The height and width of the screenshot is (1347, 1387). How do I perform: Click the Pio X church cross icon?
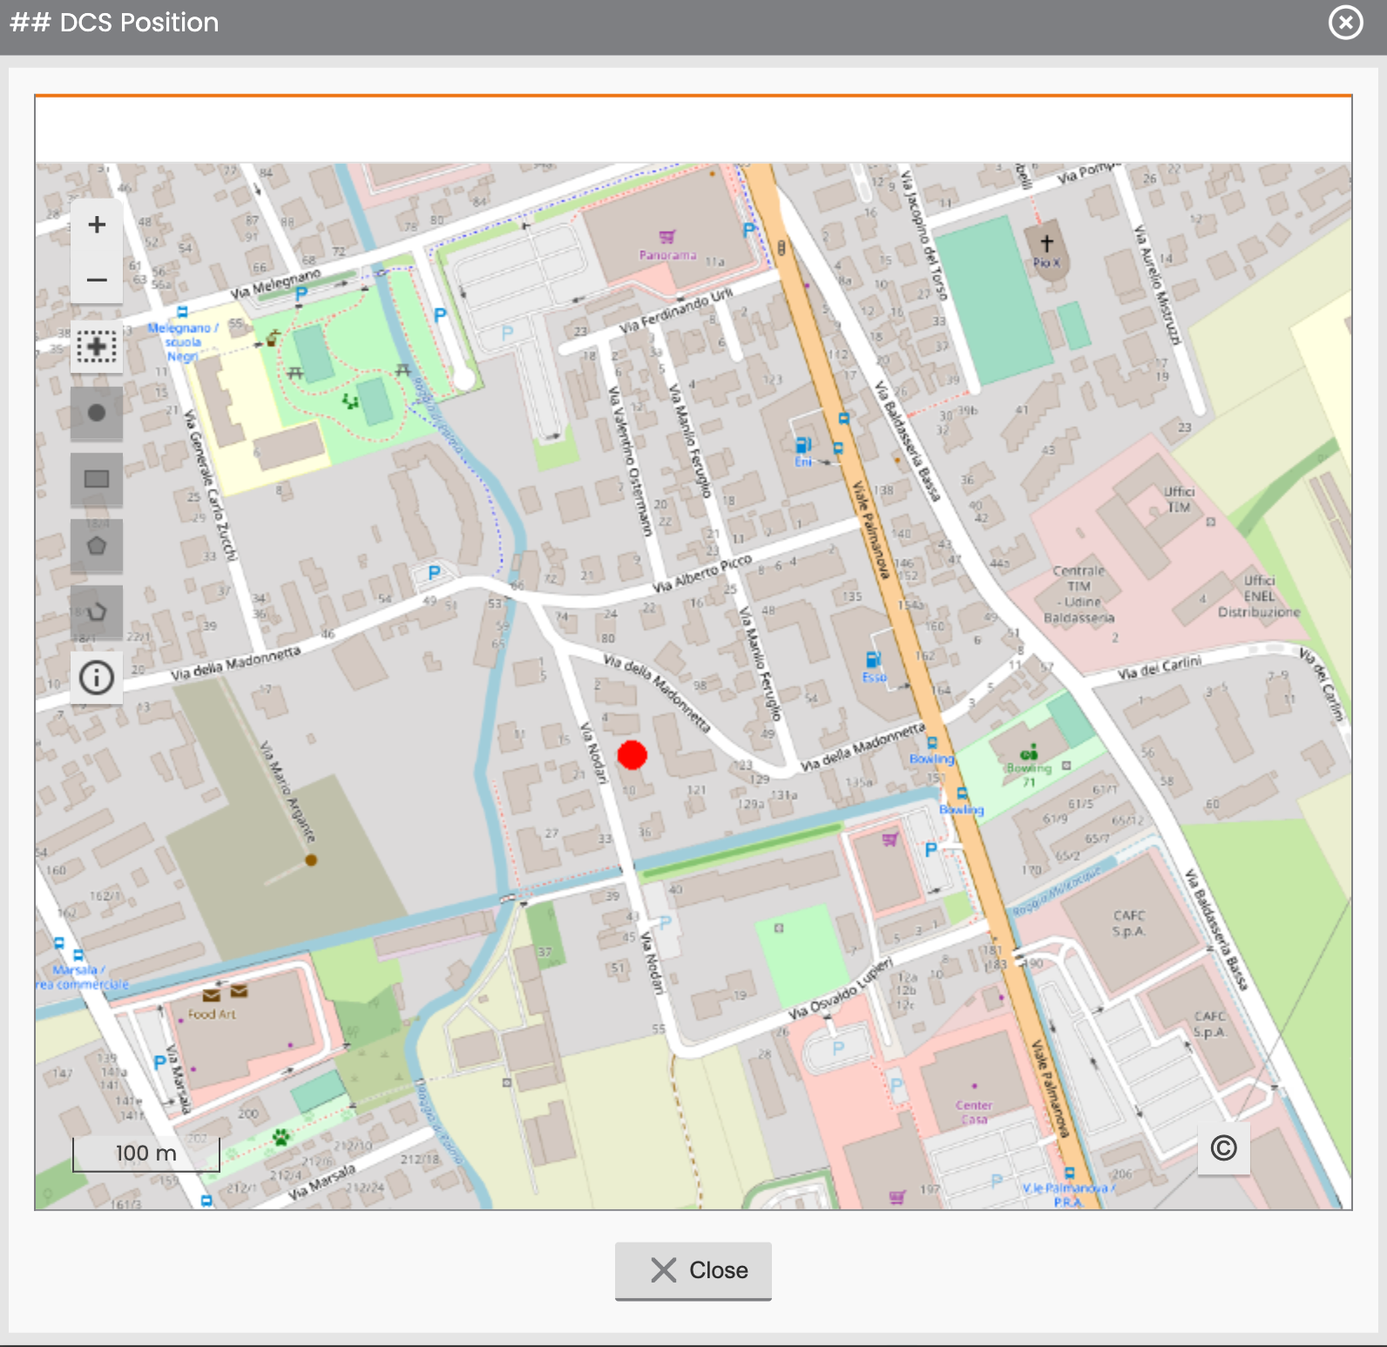[x=1046, y=242]
